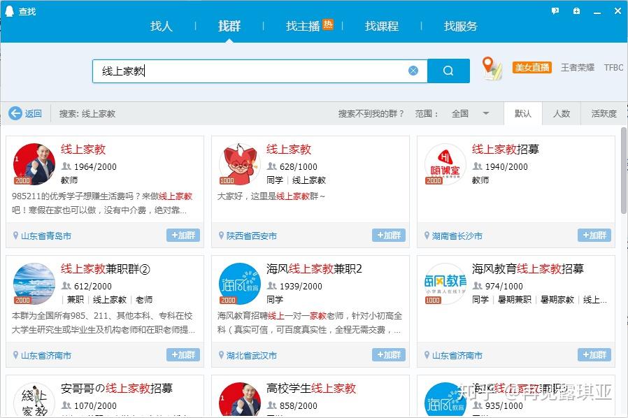Screen dimensions: 628x418
Task: Open the 找主播 hot tab
Action: point(309,26)
